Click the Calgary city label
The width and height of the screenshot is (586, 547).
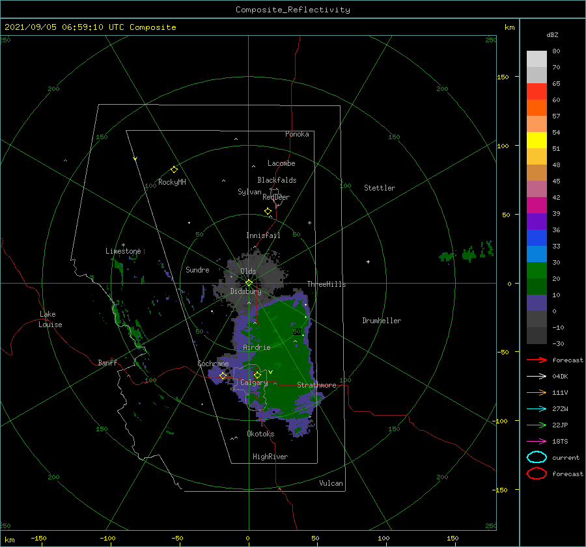click(254, 382)
